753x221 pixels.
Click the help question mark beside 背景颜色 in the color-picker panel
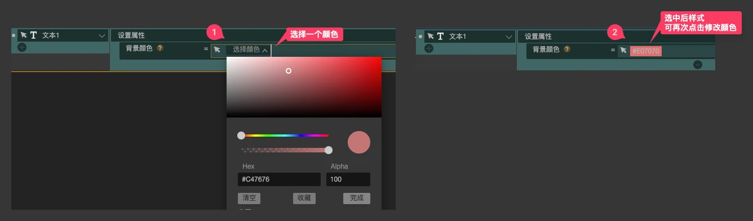pos(160,48)
